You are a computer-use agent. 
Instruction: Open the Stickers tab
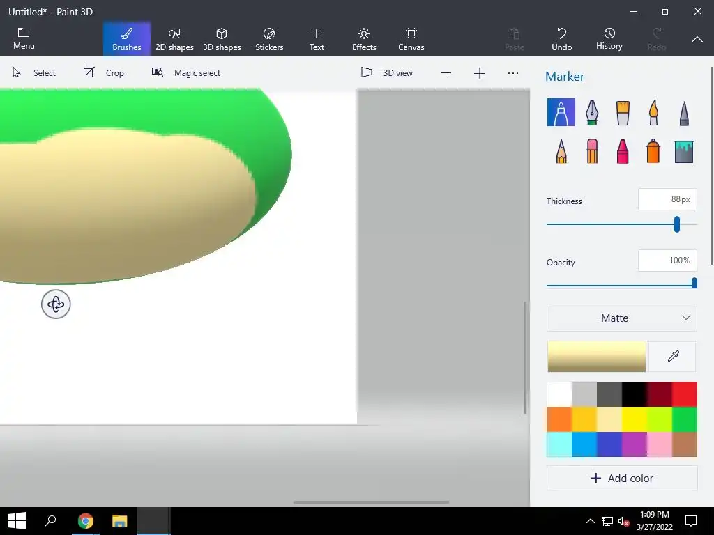pyautogui.click(x=269, y=39)
